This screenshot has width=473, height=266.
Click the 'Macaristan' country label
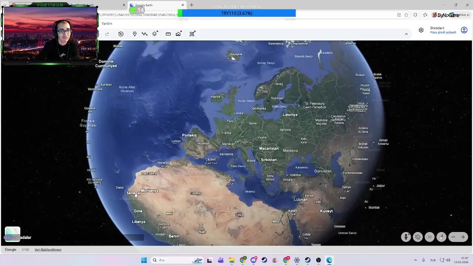tap(269, 149)
